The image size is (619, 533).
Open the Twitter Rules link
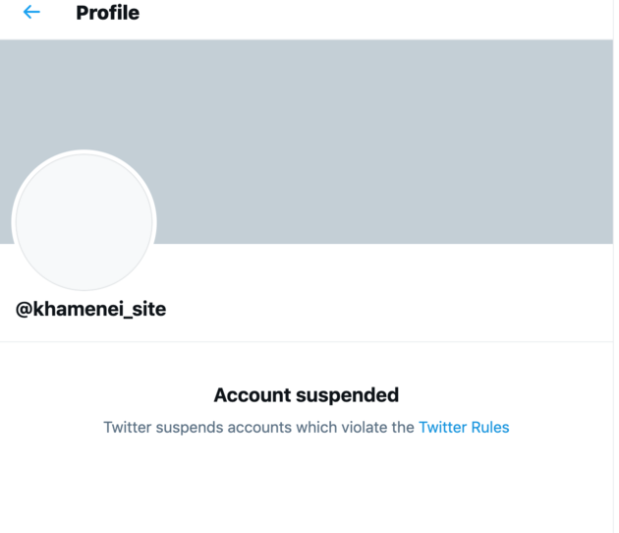464,428
